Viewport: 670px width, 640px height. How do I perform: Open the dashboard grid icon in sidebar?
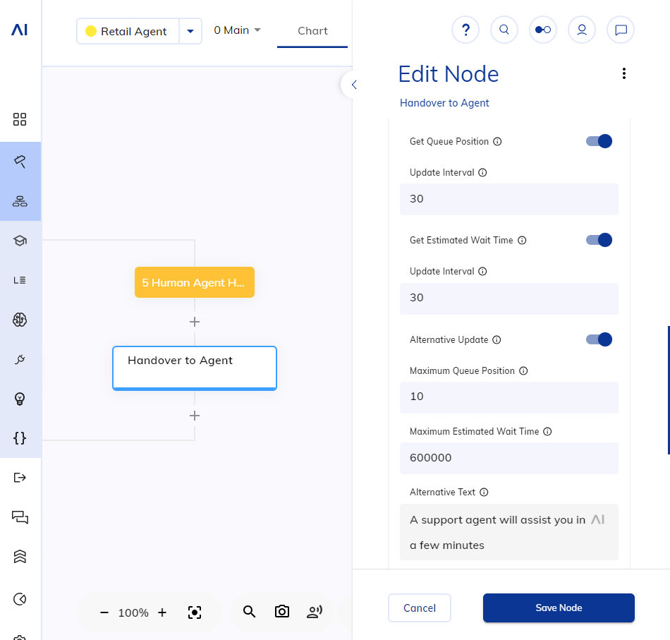pos(20,119)
